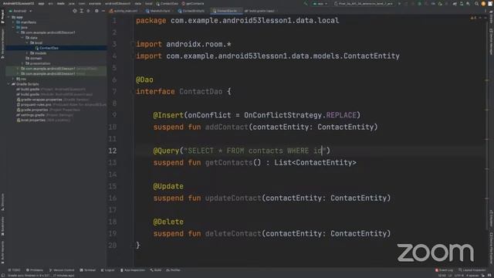Click line number 12 in the gutter

coord(113,151)
